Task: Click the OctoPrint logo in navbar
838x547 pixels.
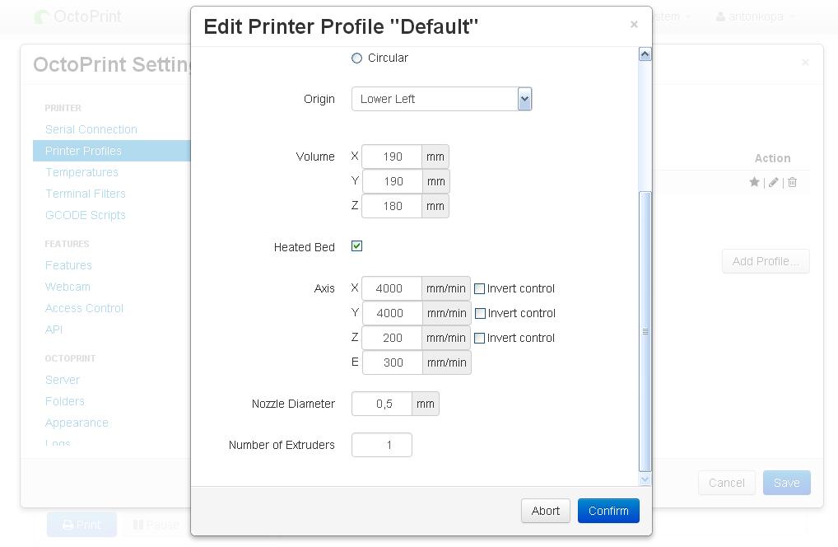Action: 78,16
